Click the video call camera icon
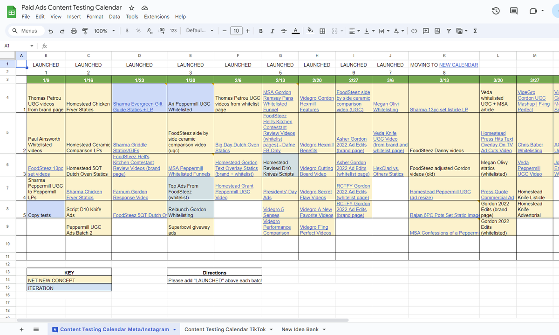559x335 pixels. pos(533,11)
